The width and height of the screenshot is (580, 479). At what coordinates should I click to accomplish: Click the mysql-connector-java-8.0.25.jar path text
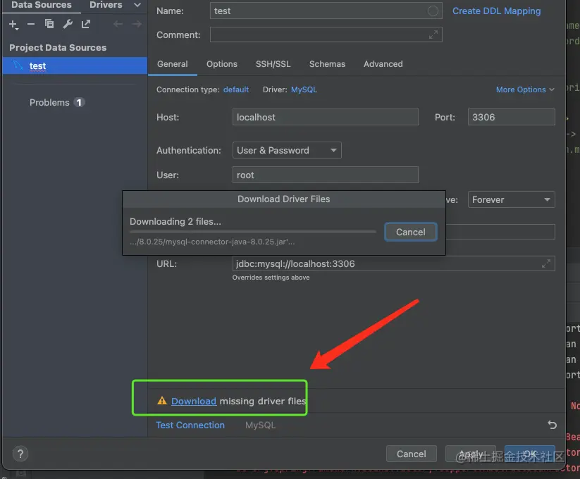[x=212, y=242]
